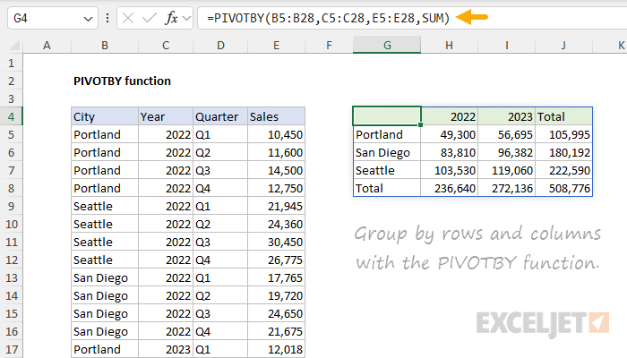Click sales value 10,450
Viewport: 627px width, 358px height.
coord(276,134)
